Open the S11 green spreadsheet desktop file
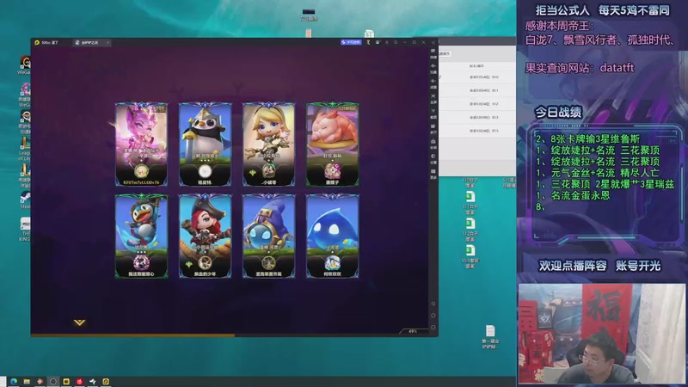 pos(470,202)
